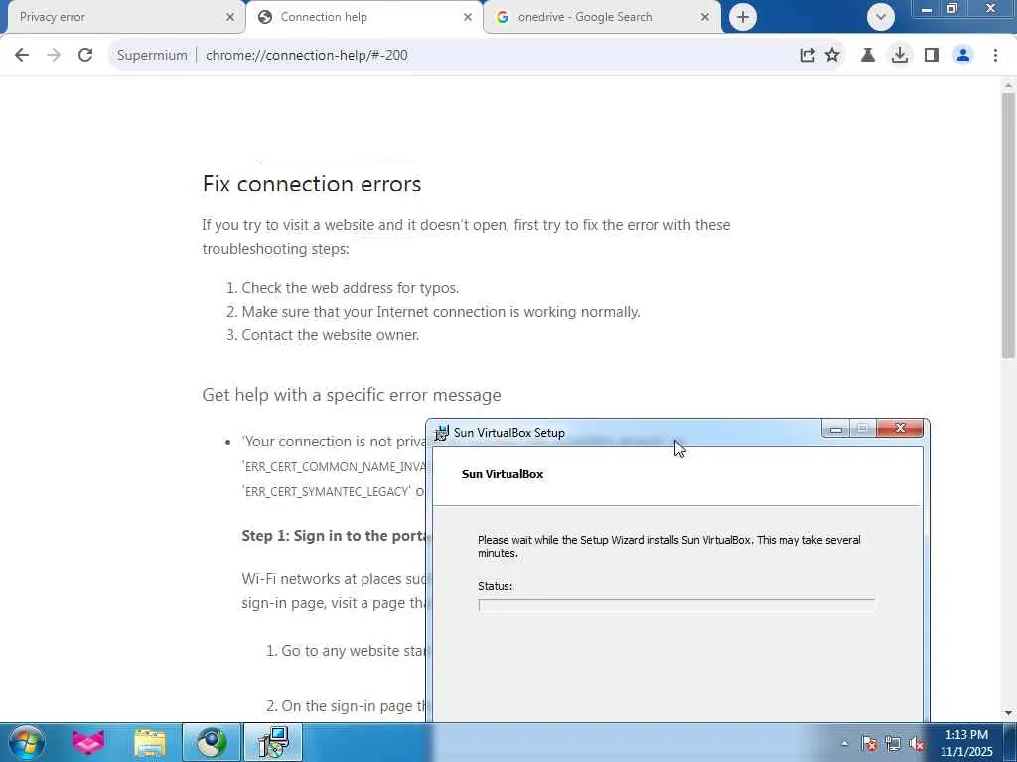1017x762 pixels.
Task: Open the taskbar clock showing 1:13 PM
Action: (x=966, y=743)
